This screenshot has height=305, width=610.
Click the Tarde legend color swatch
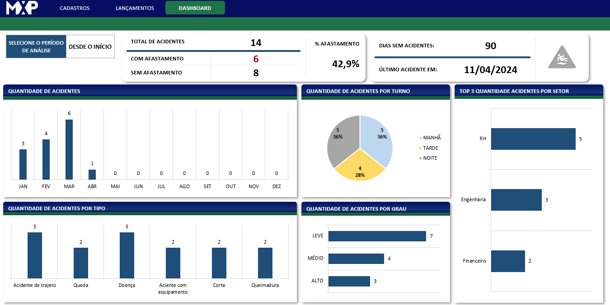pyautogui.click(x=421, y=148)
